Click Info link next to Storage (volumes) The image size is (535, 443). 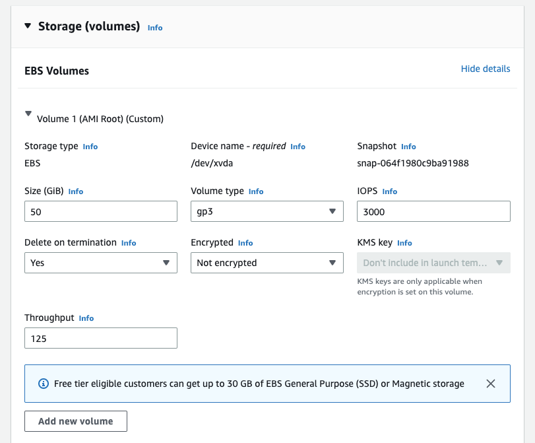pos(155,28)
